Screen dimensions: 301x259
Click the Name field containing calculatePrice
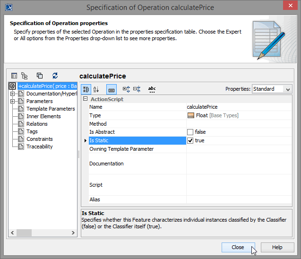239,107
